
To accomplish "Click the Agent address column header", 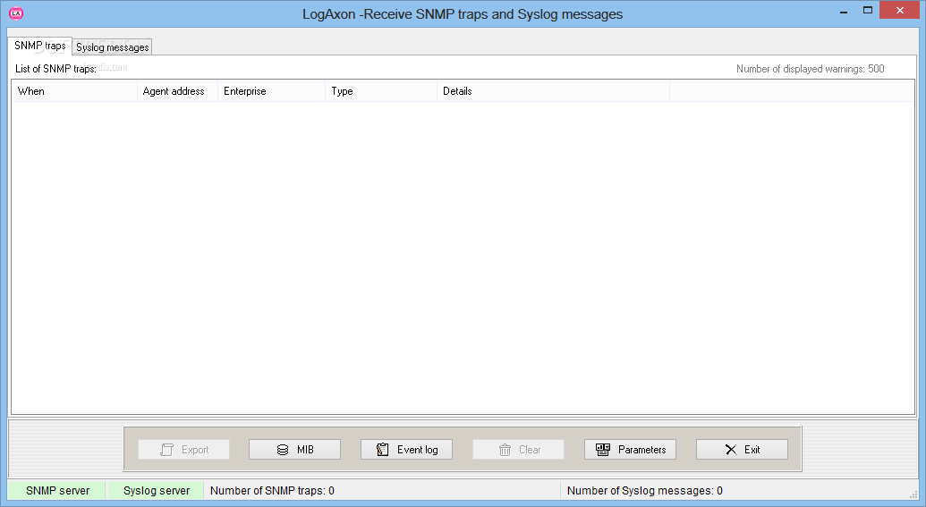I will coord(177,91).
